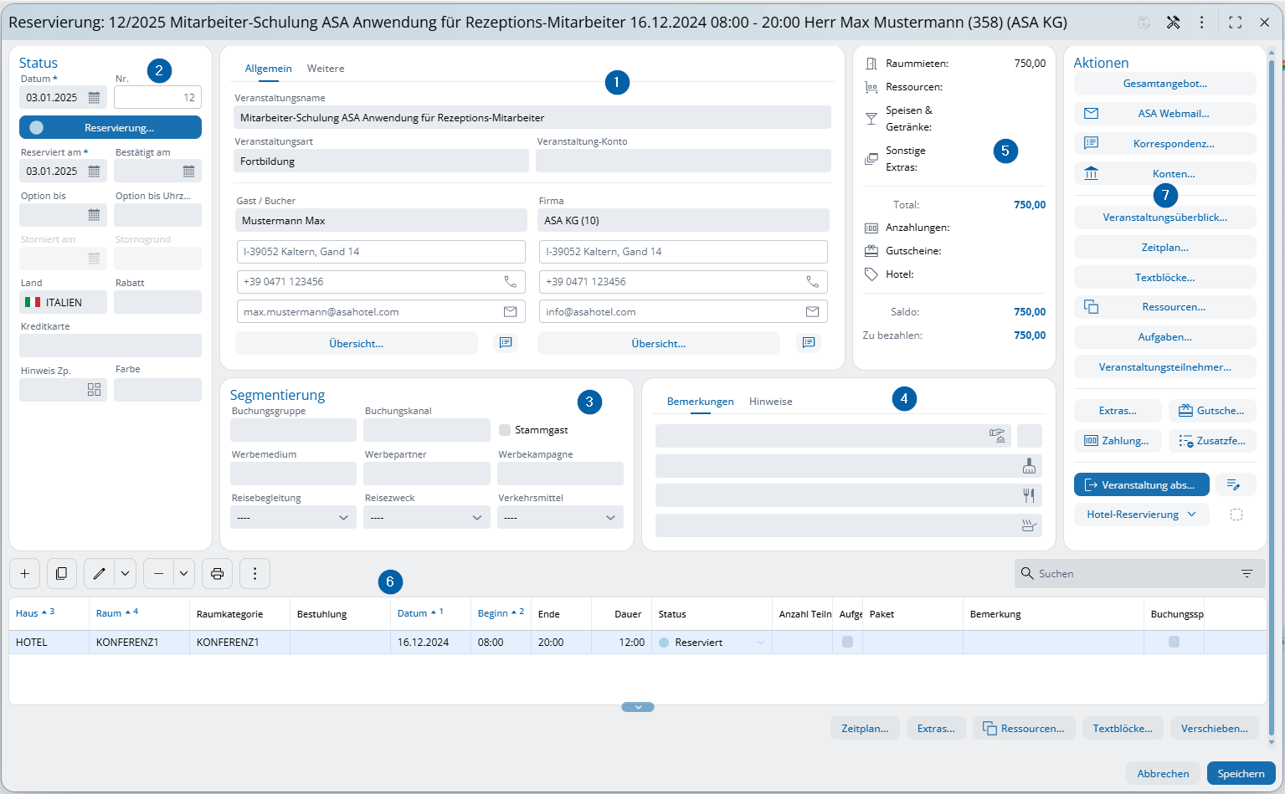Click the filter icon in search box
This screenshot has height=794, width=1285.
[x=1246, y=574]
